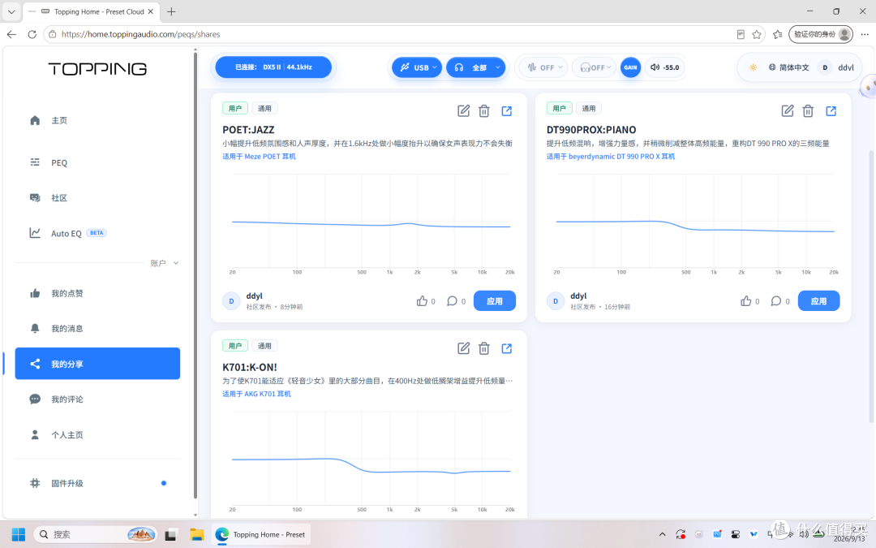Viewport: 876px width, 548px height.
Task: Open DT990PROX:PIANO share link icon
Action: pyautogui.click(x=831, y=110)
